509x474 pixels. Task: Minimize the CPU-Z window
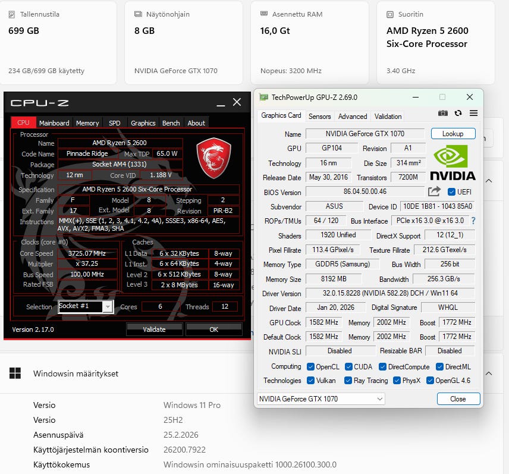click(x=221, y=104)
